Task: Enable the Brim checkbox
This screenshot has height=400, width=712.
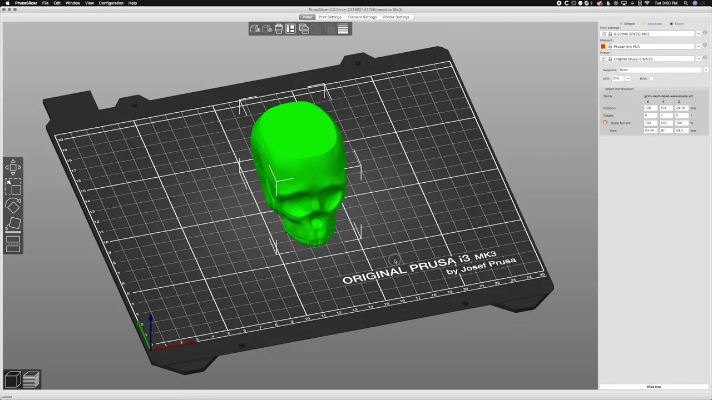Action: (x=651, y=78)
